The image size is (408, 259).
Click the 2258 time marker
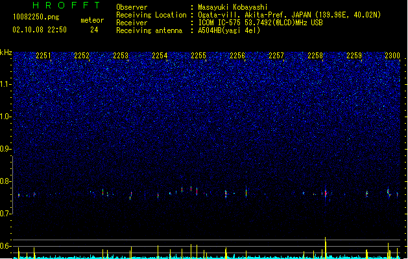[x=315, y=56]
